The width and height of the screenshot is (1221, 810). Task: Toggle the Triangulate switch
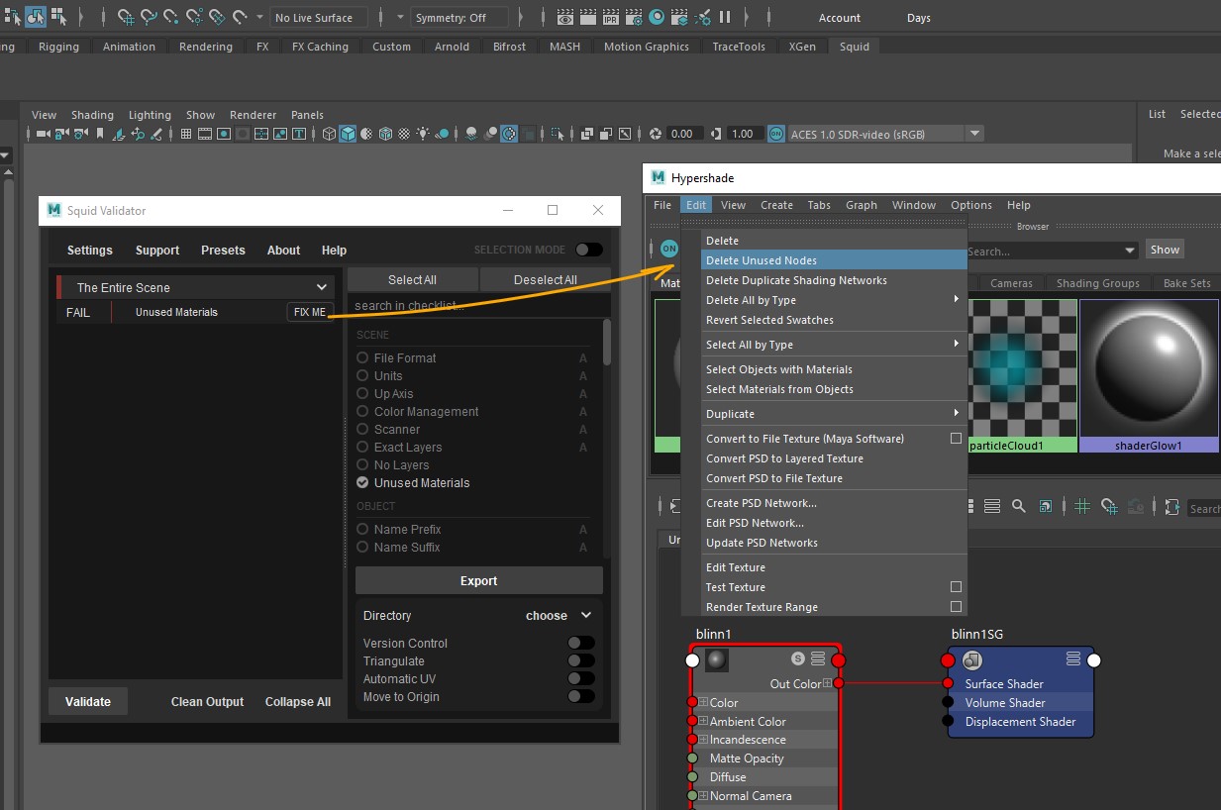pos(581,661)
